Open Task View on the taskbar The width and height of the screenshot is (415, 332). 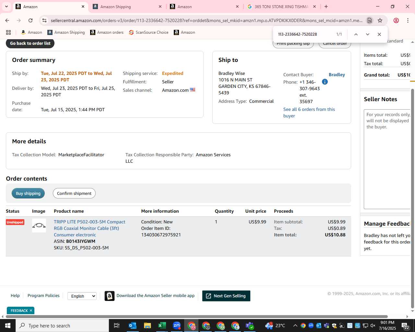pos(117,326)
